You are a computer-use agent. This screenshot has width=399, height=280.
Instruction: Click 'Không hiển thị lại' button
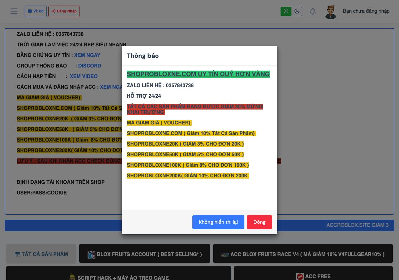(x=218, y=222)
